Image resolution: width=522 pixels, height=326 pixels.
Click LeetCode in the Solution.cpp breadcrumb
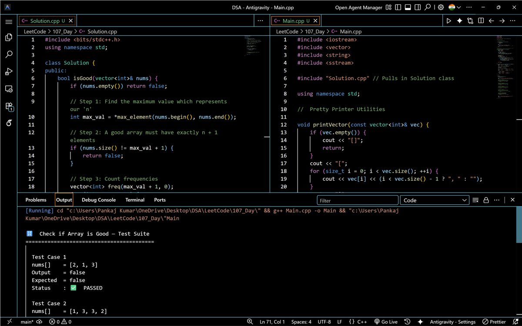coord(34,31)
